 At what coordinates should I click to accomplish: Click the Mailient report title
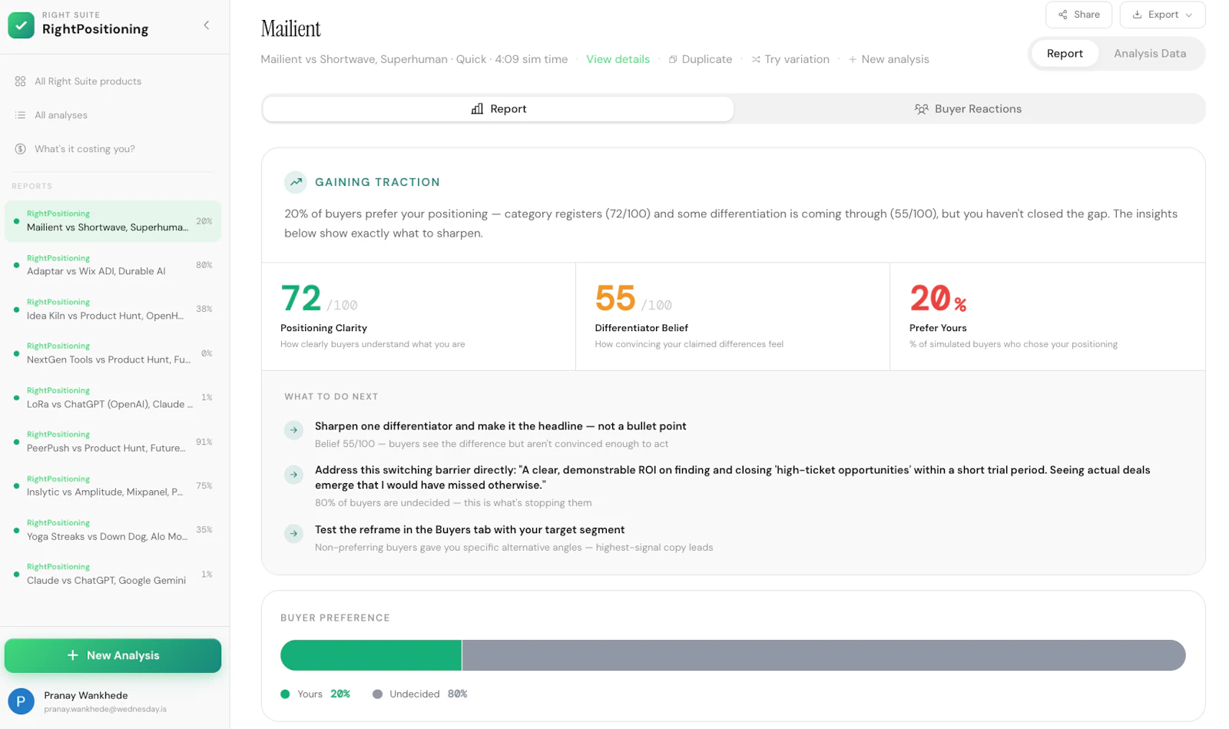[290, 29]
